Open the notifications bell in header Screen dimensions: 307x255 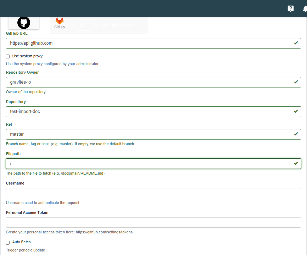305,9
